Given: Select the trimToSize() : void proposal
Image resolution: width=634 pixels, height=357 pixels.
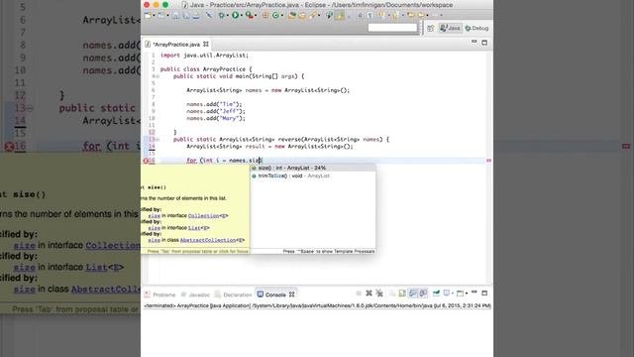Looking at the screenshot, I should point(313,176).
